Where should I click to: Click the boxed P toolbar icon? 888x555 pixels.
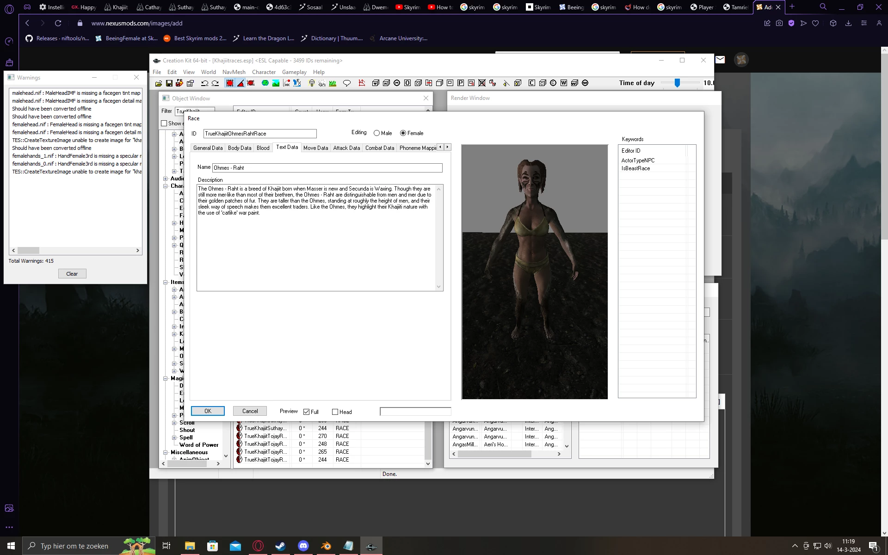coord(461,83)
